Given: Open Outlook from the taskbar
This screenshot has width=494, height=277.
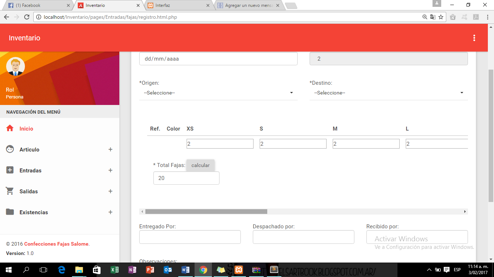Looking at the screenshot, I should click(x=167, y=270).
